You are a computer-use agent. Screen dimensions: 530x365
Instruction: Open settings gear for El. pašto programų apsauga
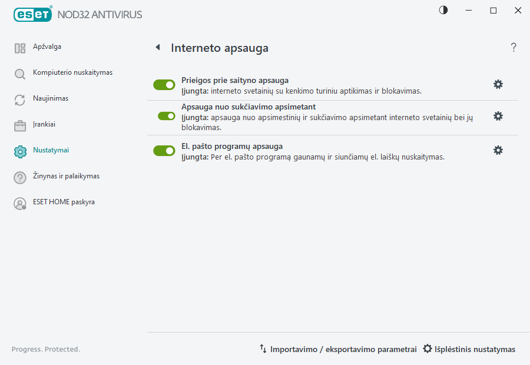coord(498,150)
